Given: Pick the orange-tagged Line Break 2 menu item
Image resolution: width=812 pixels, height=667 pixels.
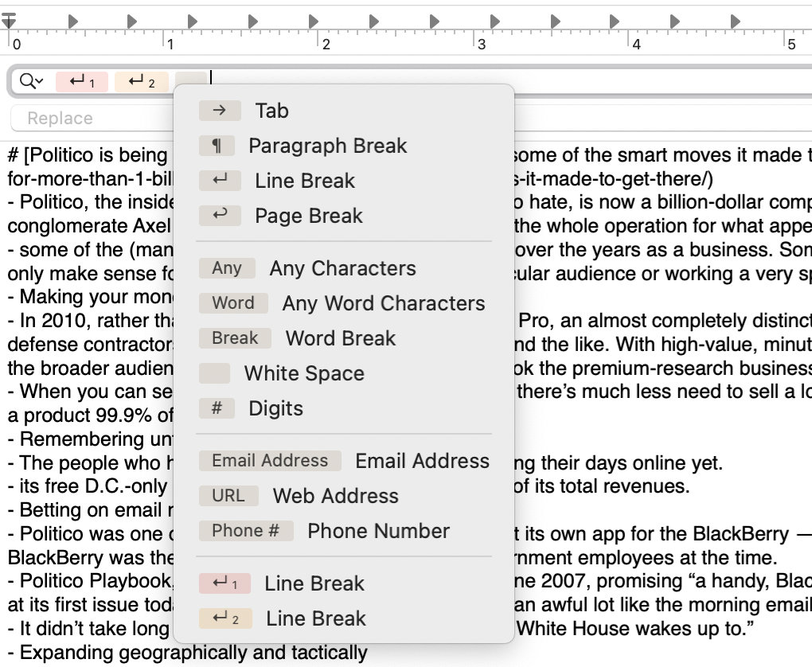Looking at the screenshot, I should click(x=315, y=618).
